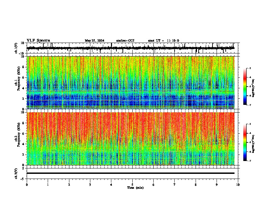Select the date text "May 25, 2024"
Screen dimensions: 268x207
coord(94,41)
